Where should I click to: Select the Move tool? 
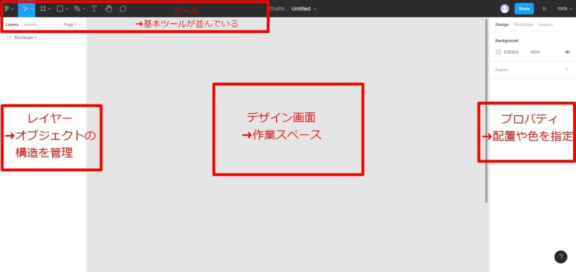pyautogui.click(x=25, y=8)
